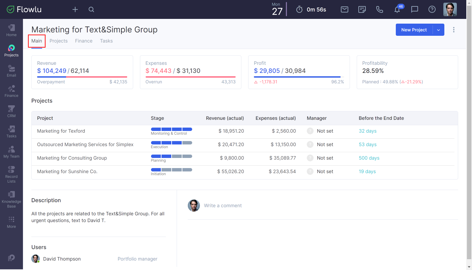
Task: Open Marketing for Texford project
Action: click(61, 131)
